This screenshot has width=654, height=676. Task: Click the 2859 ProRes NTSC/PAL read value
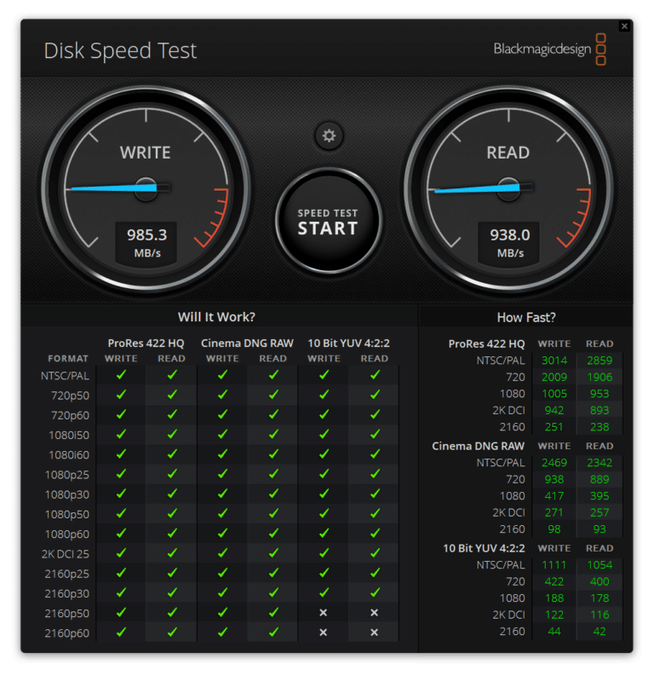(x=599, y=361)
